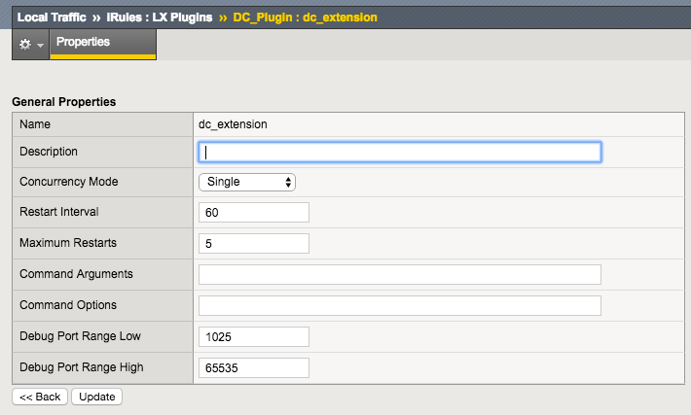Click the Update button
691x415 pixels.
click(x=96, y=397)
